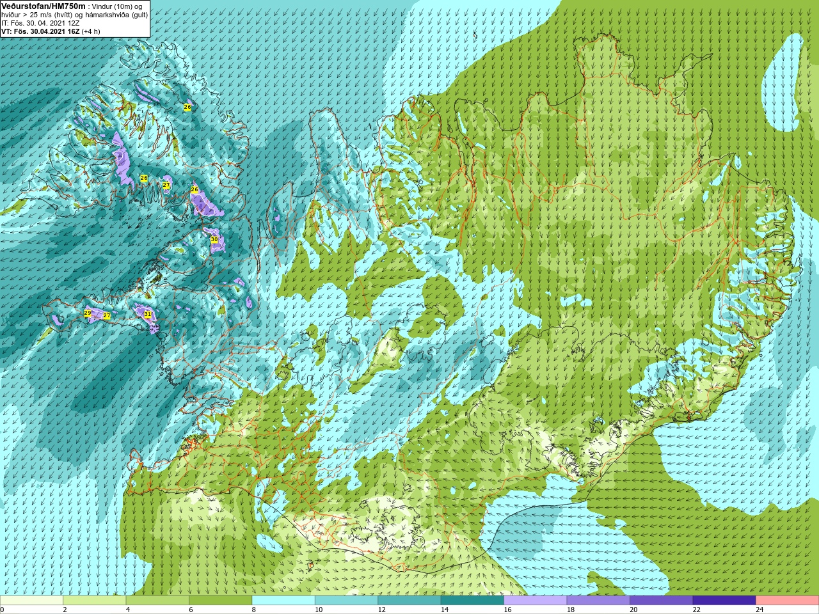Click the 'IT: Fös. 30. 04. 2021 12Z' line
Viewport: 819px width, 614px height.
[40, 23]
